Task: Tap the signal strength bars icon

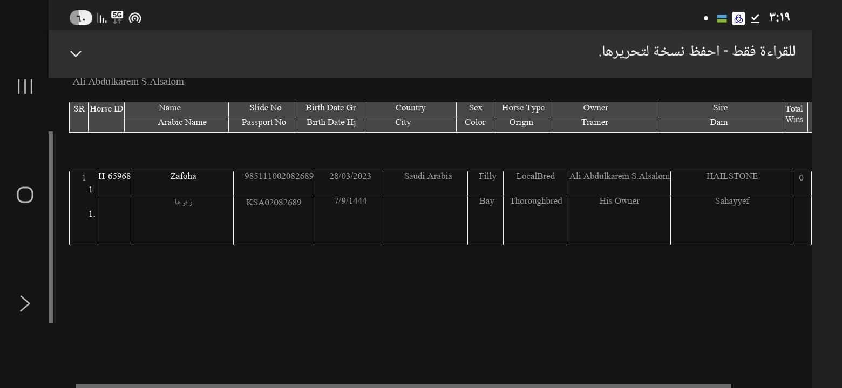Action: (x=101, y=18)
